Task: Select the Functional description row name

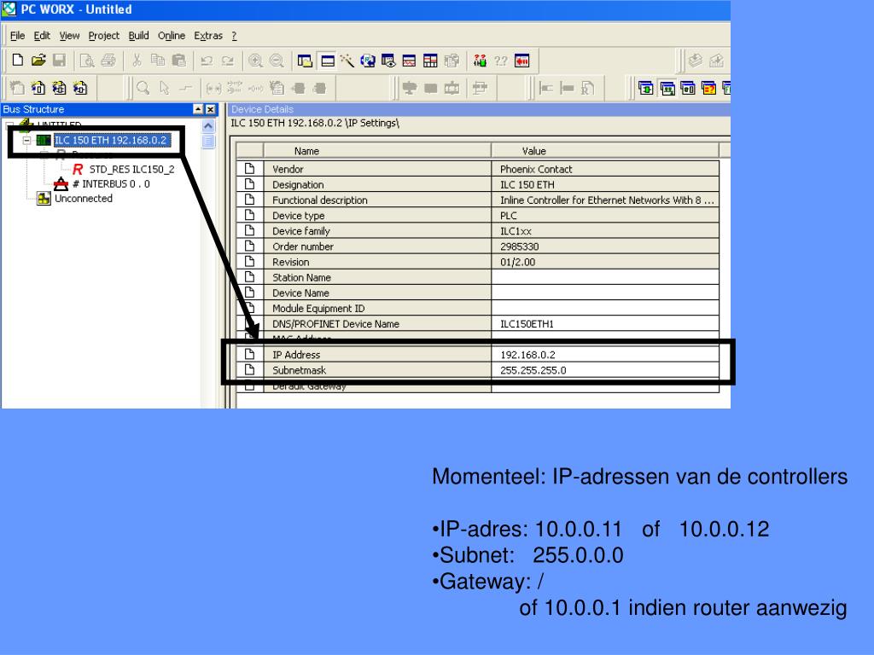Action: 376,200
